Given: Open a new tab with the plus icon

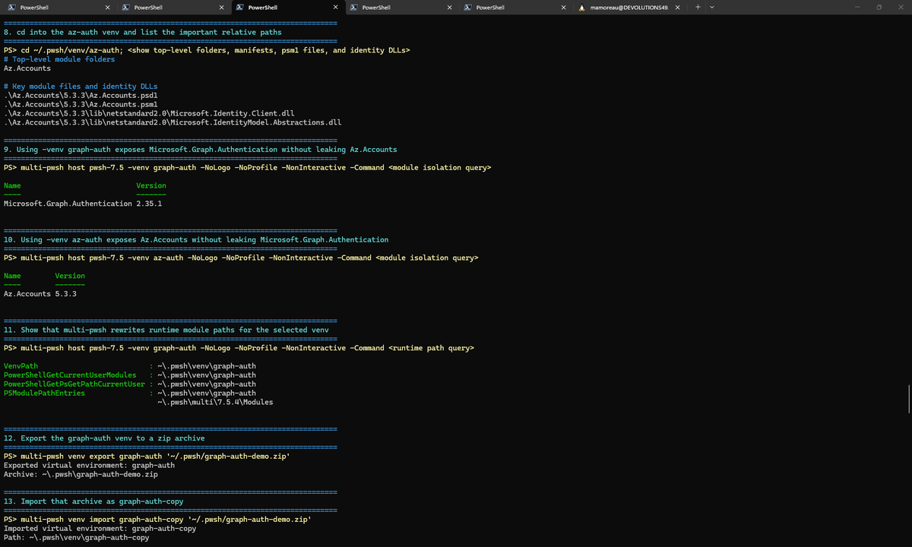Looking at the screenshot, I should point(698,7).
